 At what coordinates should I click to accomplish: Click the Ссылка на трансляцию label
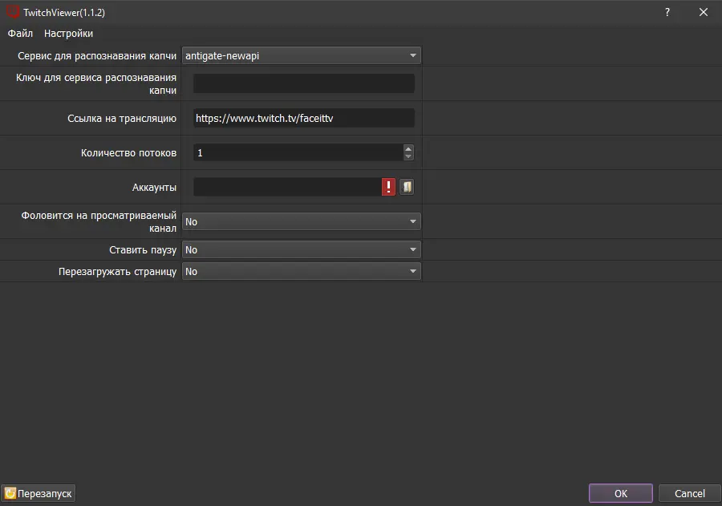[x=122, y=119]
